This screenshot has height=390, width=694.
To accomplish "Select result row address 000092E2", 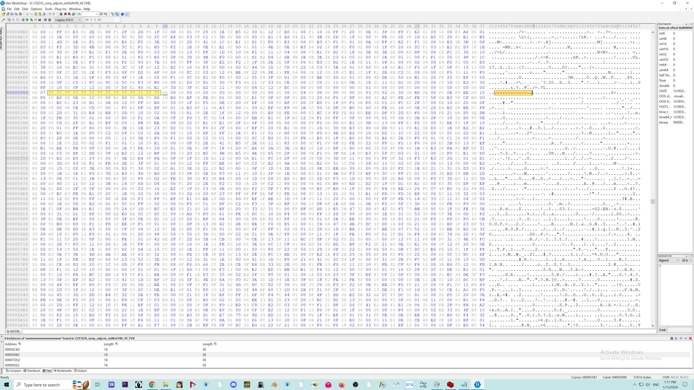I will pyautogui.click(x=13, y=365).
